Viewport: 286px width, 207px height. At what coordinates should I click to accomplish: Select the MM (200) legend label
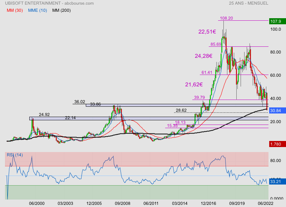(x=61, y=10)
